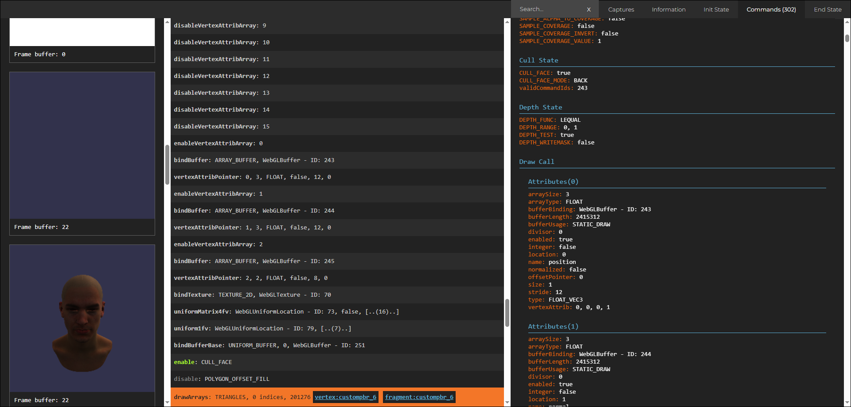
Task: Select command disableVertexAttribArray: 13
Action: [x=337, y=93]
